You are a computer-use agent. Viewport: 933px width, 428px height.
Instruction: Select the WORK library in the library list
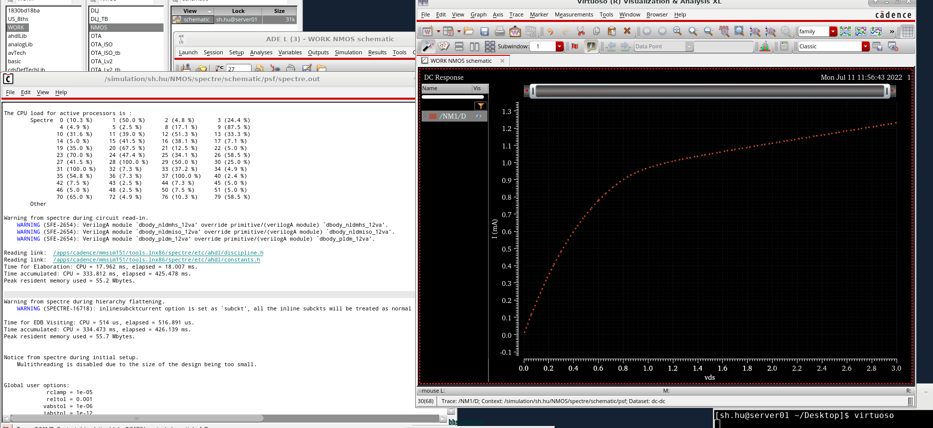coord(16,27)
